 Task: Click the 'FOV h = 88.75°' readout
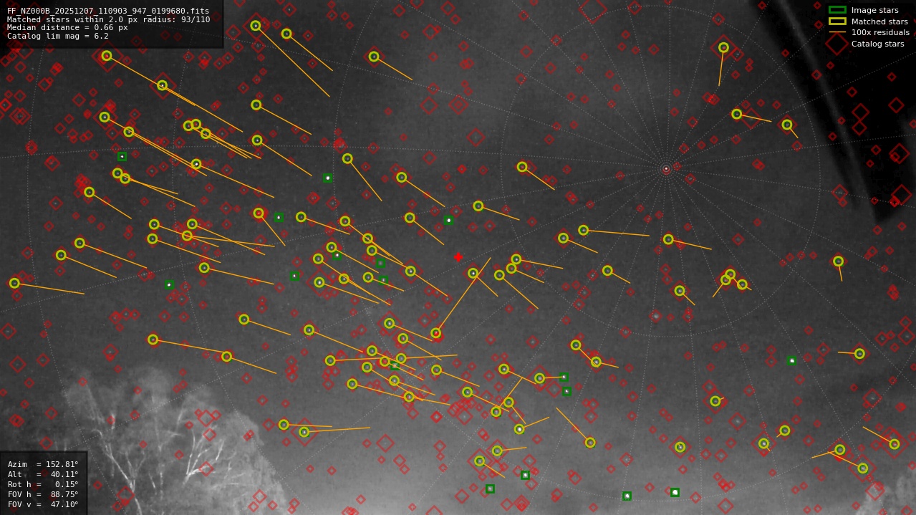tap(43, 494)
